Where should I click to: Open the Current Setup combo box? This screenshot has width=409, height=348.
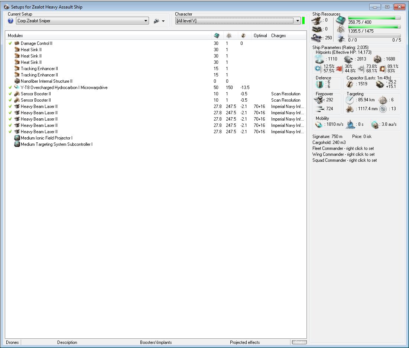tap(82, 21)
